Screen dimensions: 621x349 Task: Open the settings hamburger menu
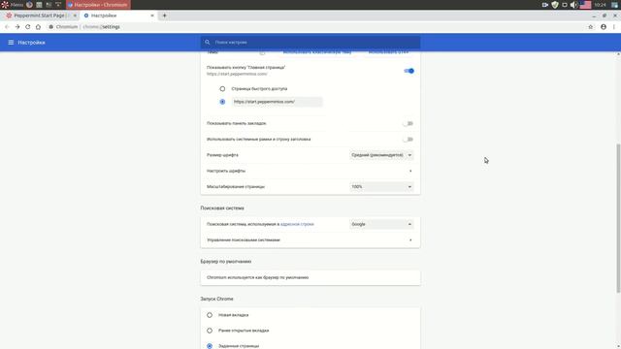pyautogui.click(x=11, y=43)
